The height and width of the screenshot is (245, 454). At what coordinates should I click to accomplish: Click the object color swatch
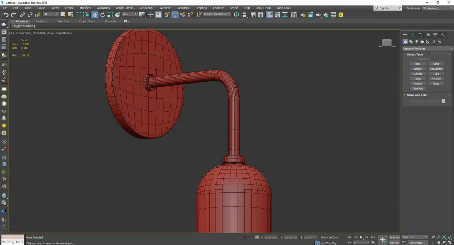tap(443, 101)
